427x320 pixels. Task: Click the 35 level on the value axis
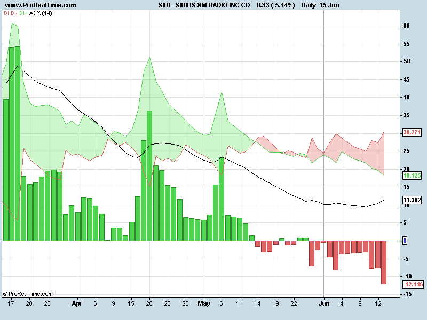(x=406, y=115)
